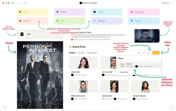
Task: Remove the Acting filter with X
Action: tap(158, 65)
